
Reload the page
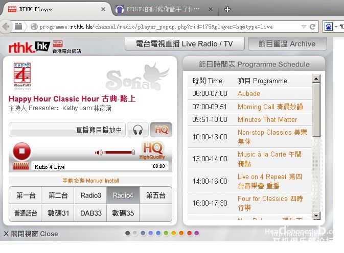312,27
